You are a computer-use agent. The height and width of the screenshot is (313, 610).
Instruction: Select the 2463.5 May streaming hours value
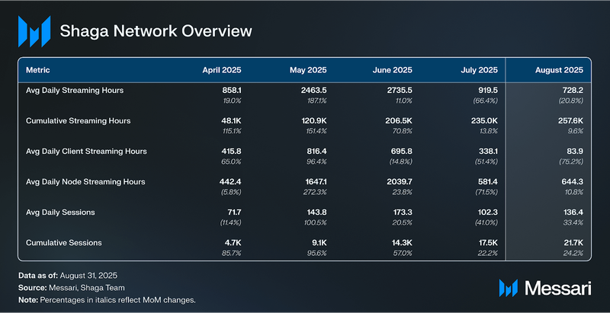(313, 91)
